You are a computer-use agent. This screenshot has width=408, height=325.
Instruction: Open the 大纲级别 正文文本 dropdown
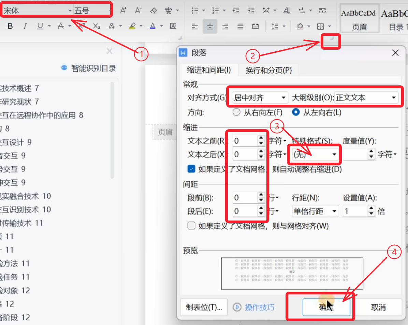coord(366,98)
